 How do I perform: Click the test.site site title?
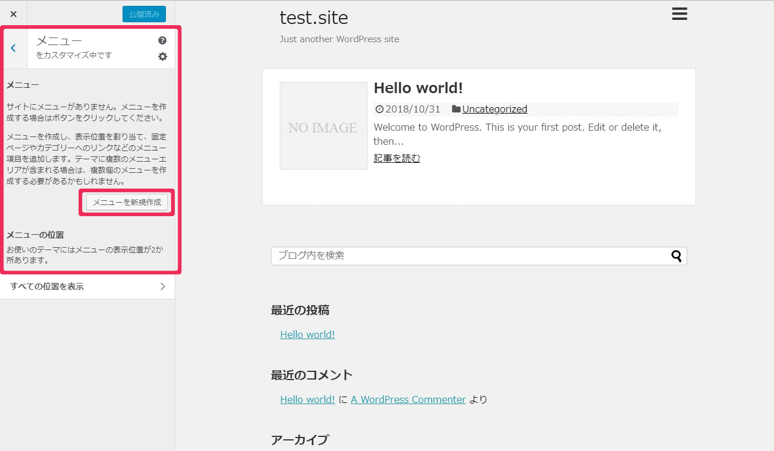tap(314, 18)
